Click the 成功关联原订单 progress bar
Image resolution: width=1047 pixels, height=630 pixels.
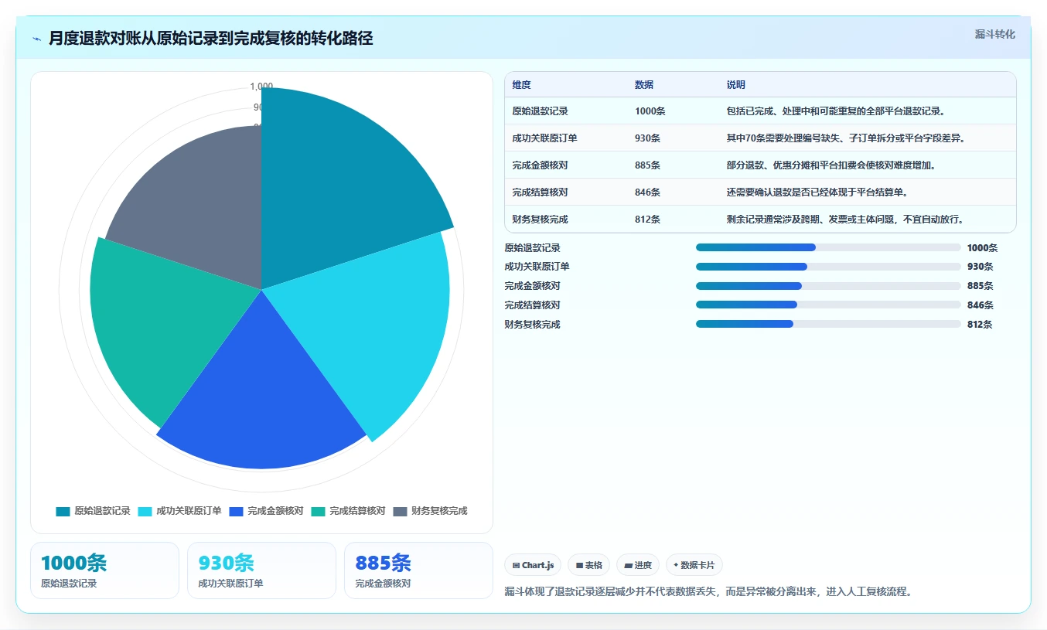[828, 267]
